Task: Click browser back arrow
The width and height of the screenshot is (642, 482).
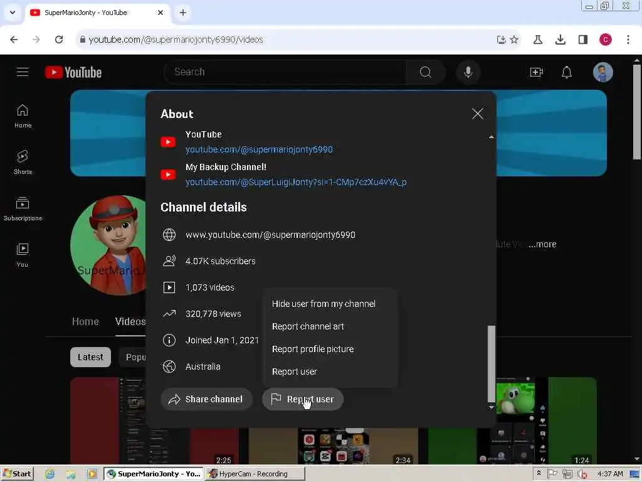Action: (x=14, y=40)
